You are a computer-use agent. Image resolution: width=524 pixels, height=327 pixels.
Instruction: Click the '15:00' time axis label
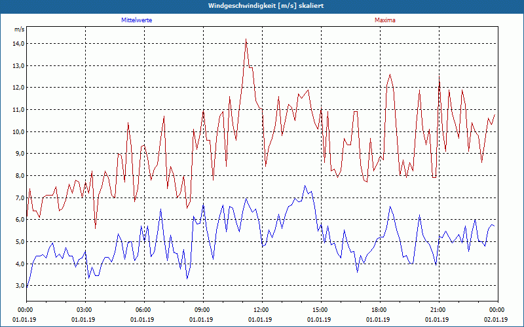pos(321,310)
